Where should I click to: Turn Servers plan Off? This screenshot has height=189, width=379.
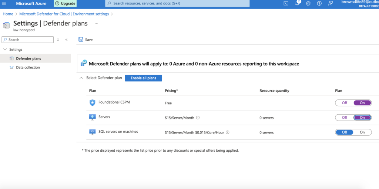345,118
